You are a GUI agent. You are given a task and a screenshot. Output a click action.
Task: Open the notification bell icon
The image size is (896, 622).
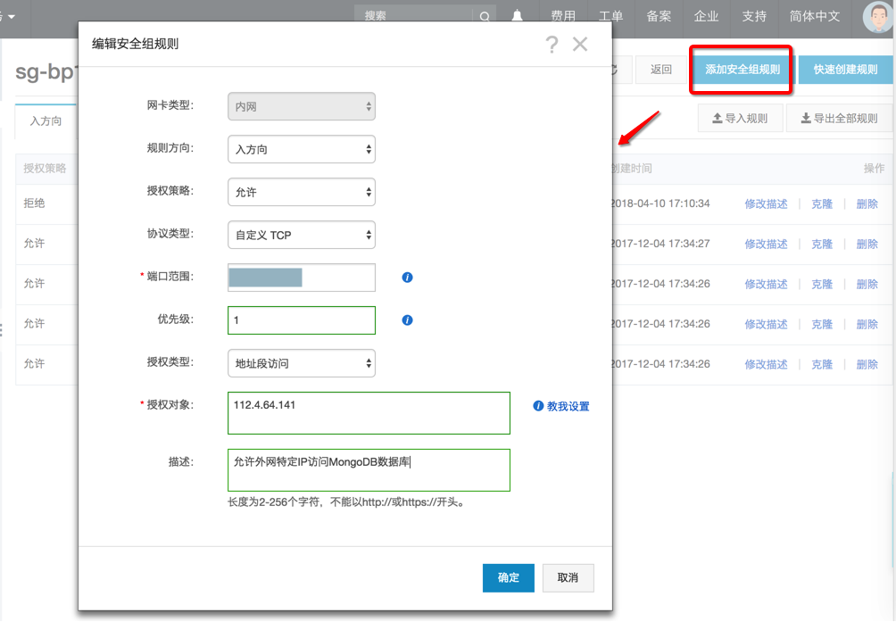pos(517,16)
